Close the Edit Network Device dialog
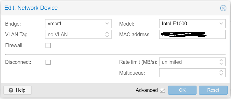 click(x=223, y=8)
